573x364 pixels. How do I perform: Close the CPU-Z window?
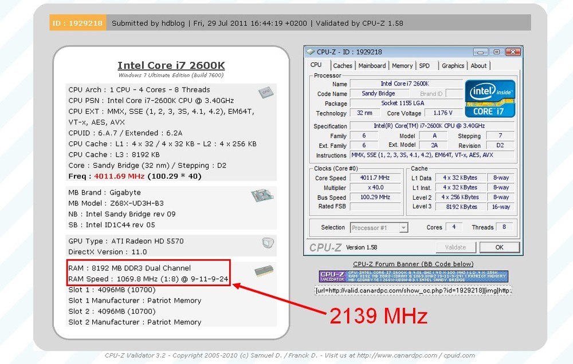click(x=509, y=52)
